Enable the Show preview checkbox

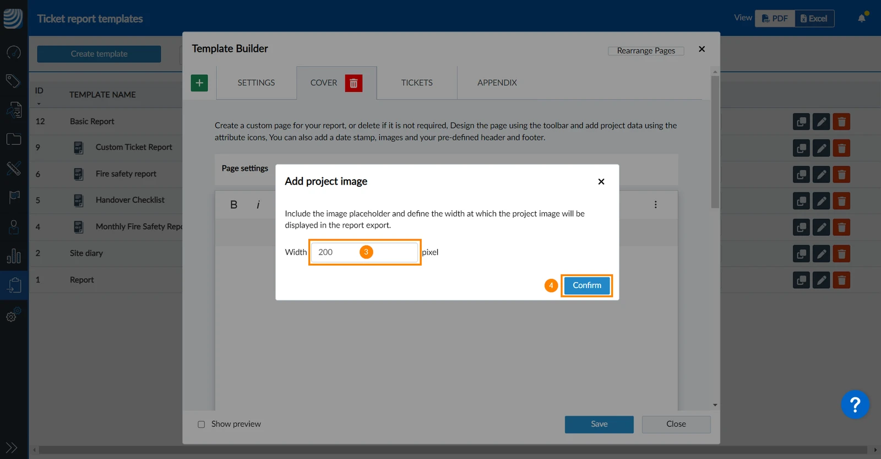[201, 424]
